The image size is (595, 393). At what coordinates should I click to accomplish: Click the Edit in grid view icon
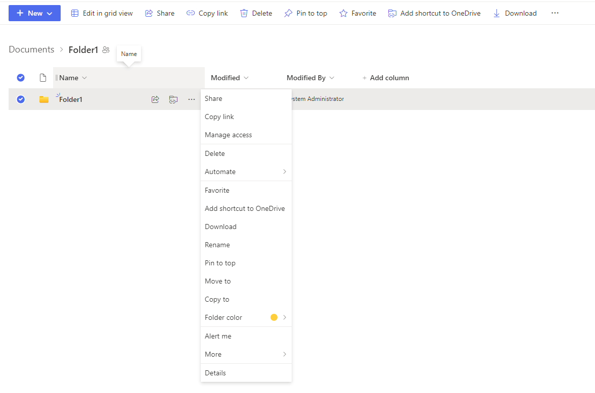[75, 13]
